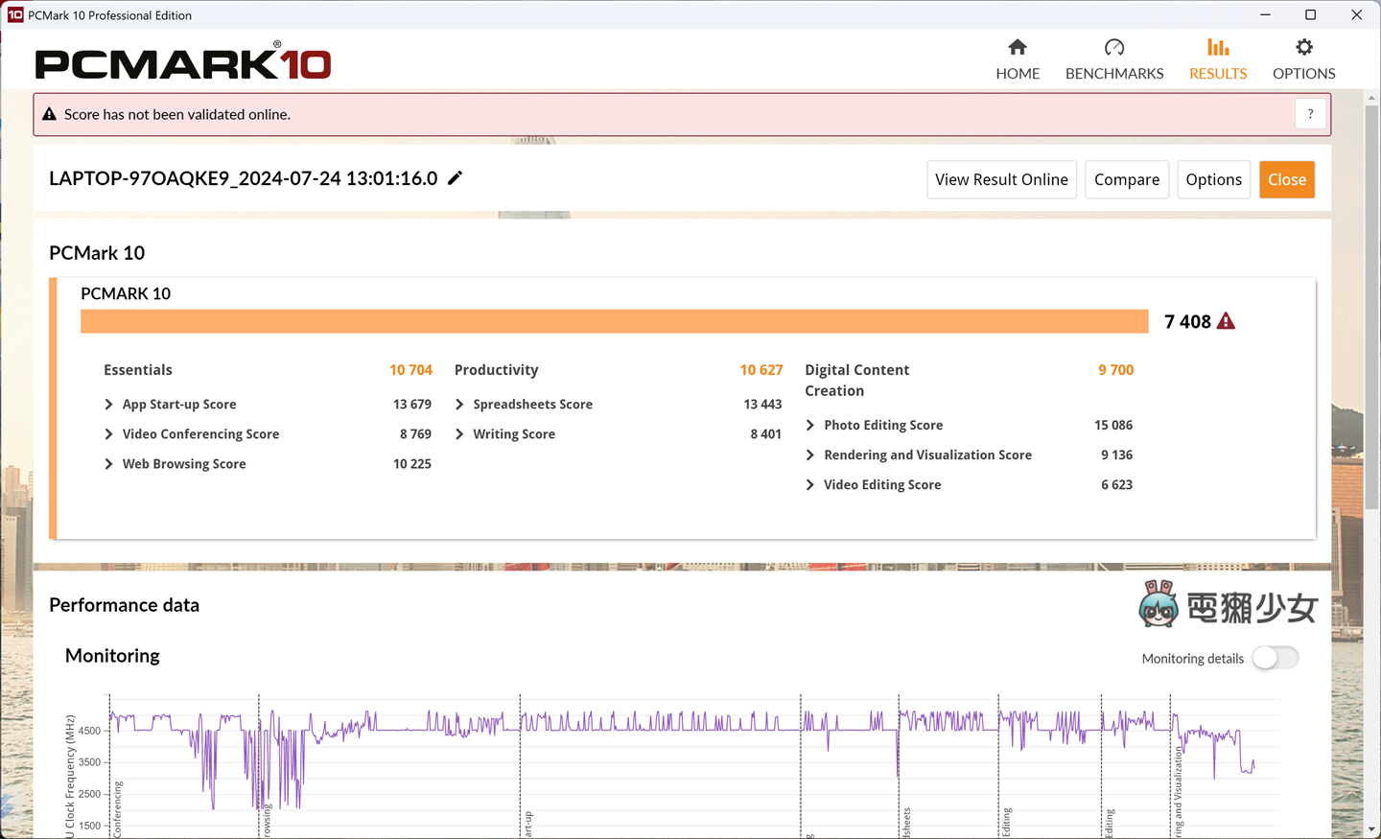1381x839 pixels.
Task: Open the BENCHMARKS tab
Action: pyautogui.click(x=1114, y=59)
